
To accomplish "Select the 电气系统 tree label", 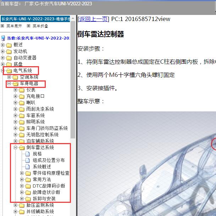I will [x=23, y=70].
